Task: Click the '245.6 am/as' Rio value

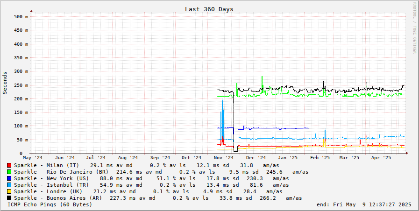Action: (287, 172)
